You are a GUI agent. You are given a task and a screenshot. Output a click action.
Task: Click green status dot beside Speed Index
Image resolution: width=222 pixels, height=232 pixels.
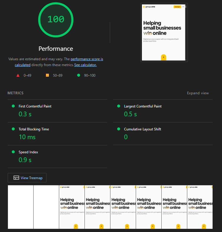tap(13, 152)
